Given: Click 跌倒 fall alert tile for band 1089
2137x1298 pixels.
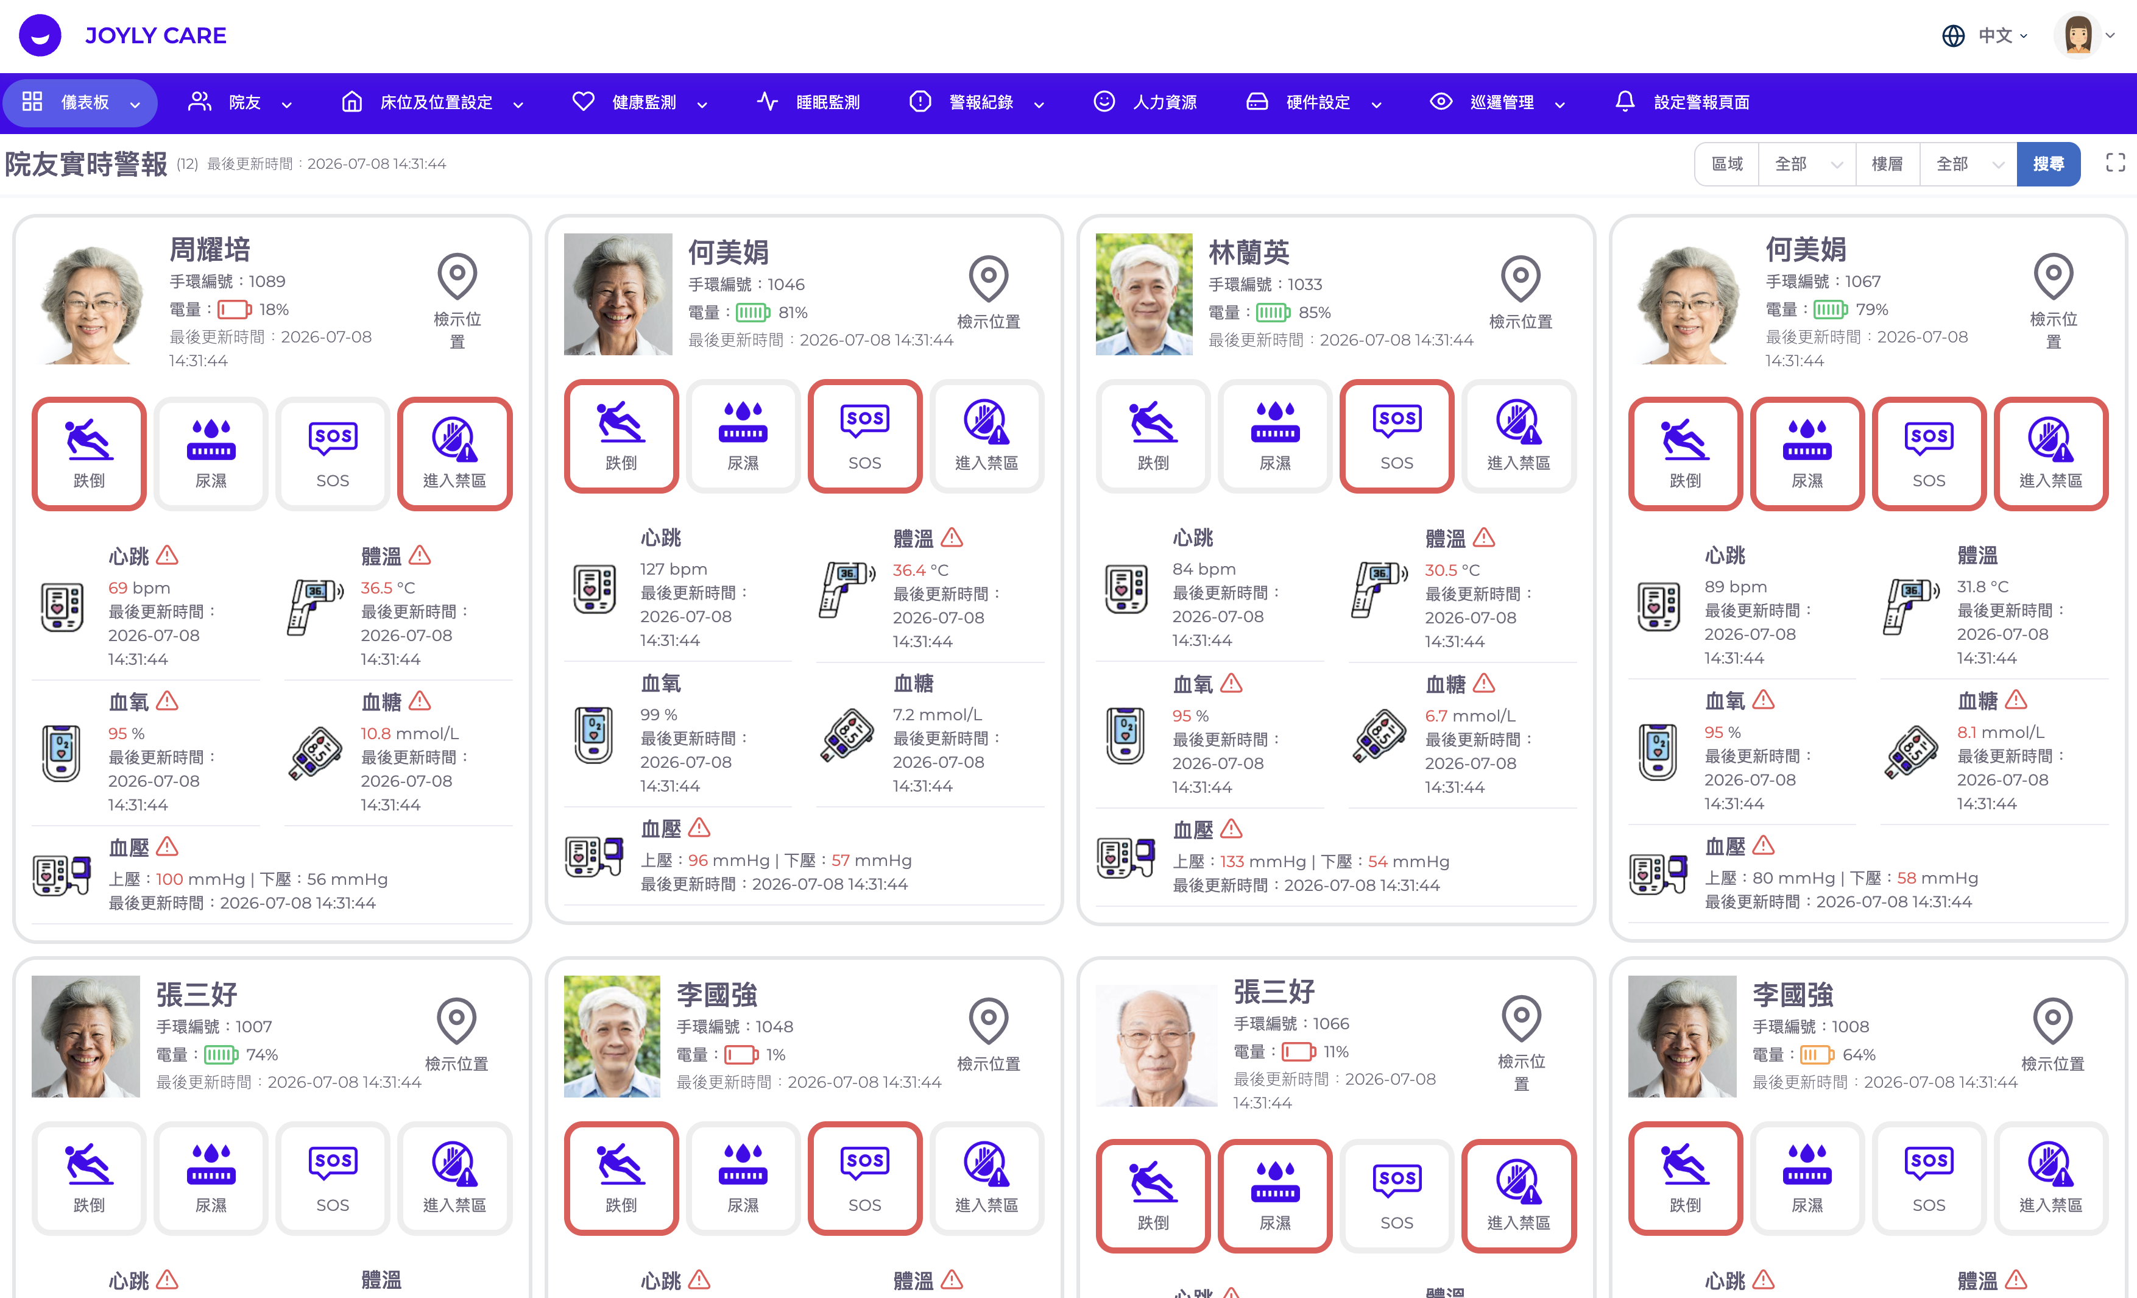Looking at the screenshot, I should coord(88,454).
